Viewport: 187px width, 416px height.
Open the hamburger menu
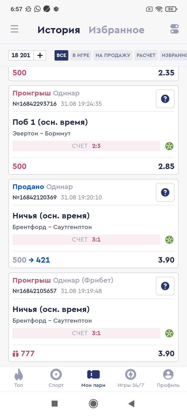click(15, 29)
